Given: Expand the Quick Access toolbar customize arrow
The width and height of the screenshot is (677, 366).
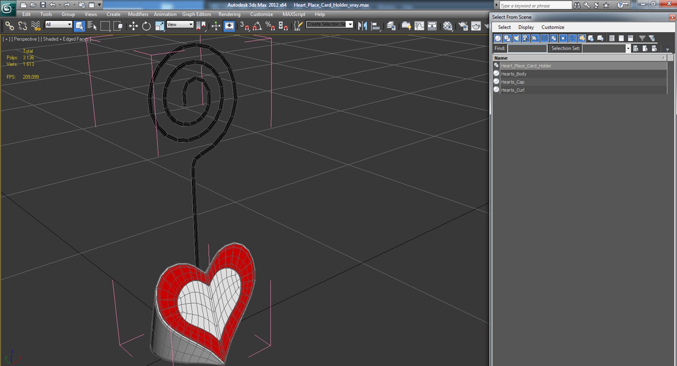Looking at the screenshot, I should point(99,5).
